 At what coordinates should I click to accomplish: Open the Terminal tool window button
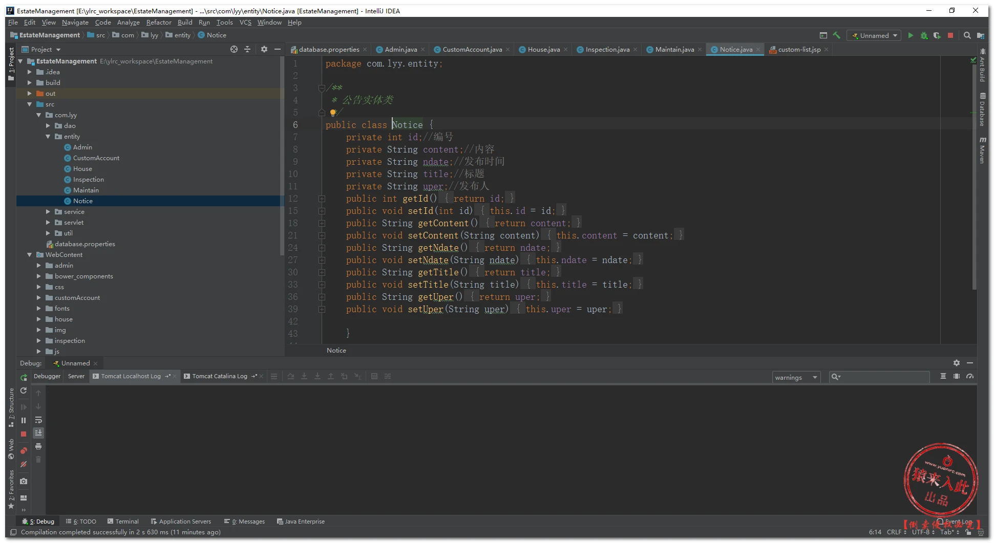coord(123,522)
